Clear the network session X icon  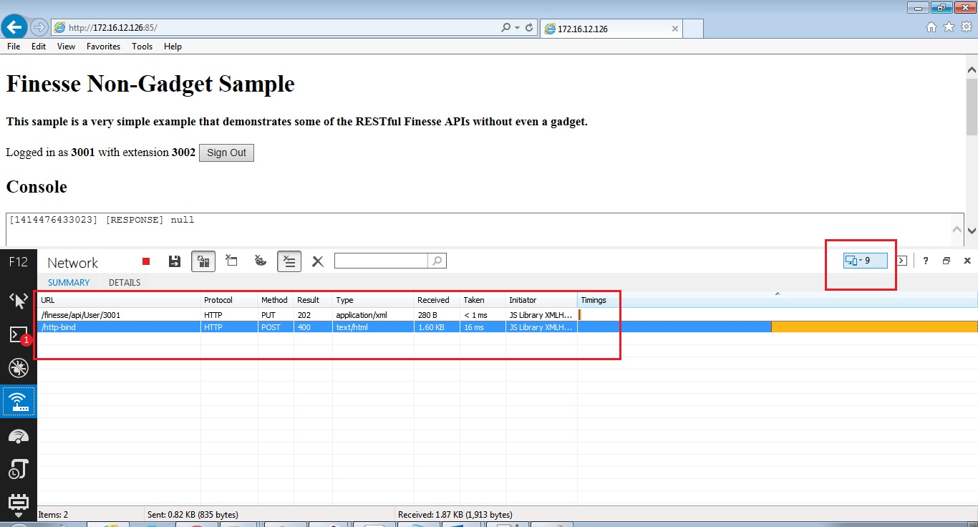[x=318, y=261]
